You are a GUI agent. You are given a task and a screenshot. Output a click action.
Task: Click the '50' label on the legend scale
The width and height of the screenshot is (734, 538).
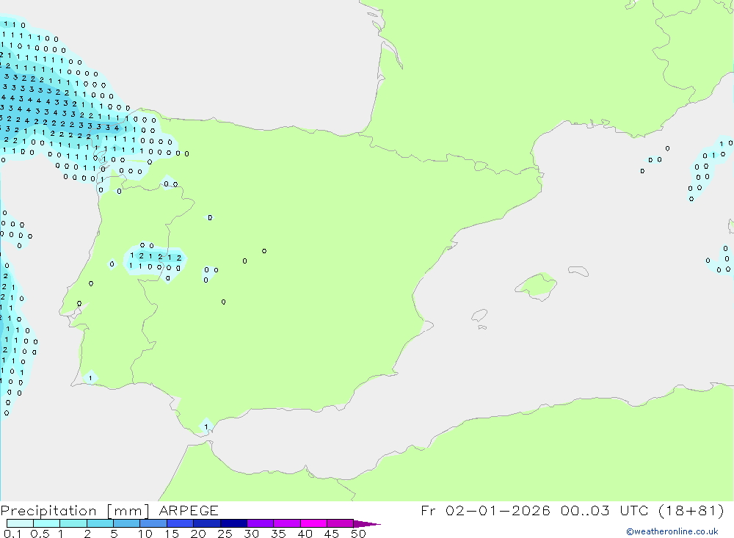(358, 534)
